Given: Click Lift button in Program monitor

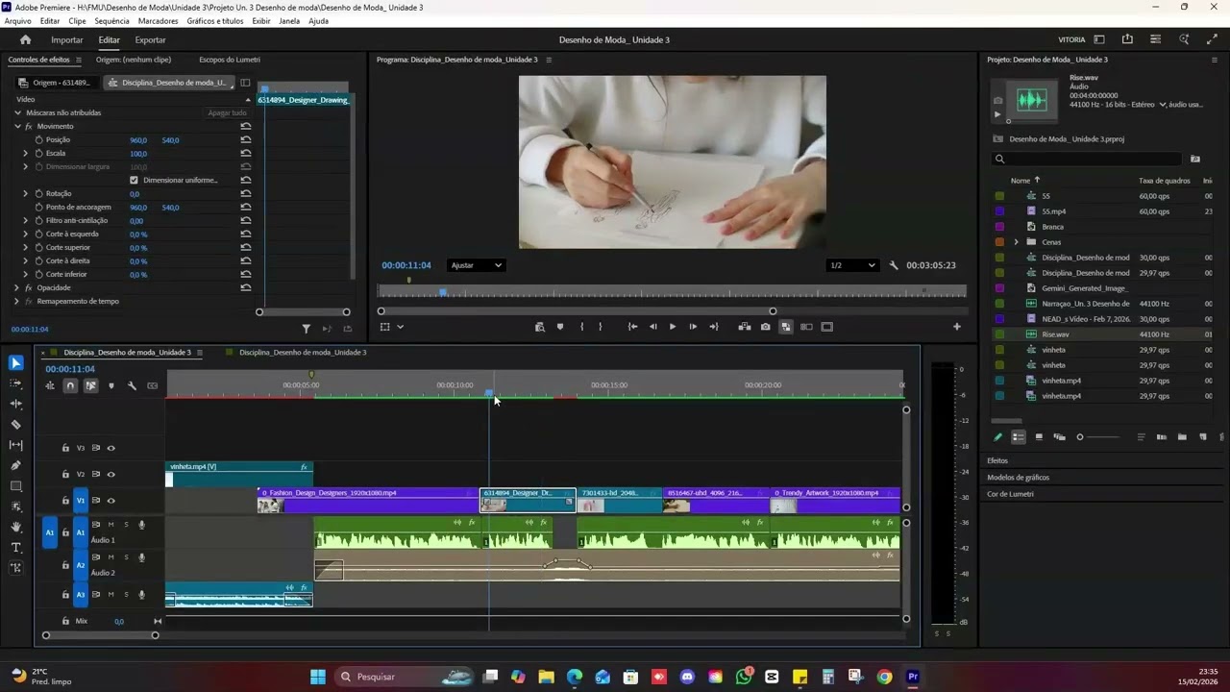Looking at the screenshot, I should point(744,327).
